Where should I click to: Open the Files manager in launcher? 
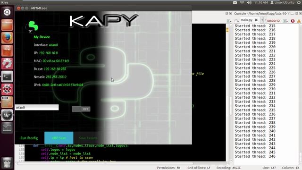[7, 25]
